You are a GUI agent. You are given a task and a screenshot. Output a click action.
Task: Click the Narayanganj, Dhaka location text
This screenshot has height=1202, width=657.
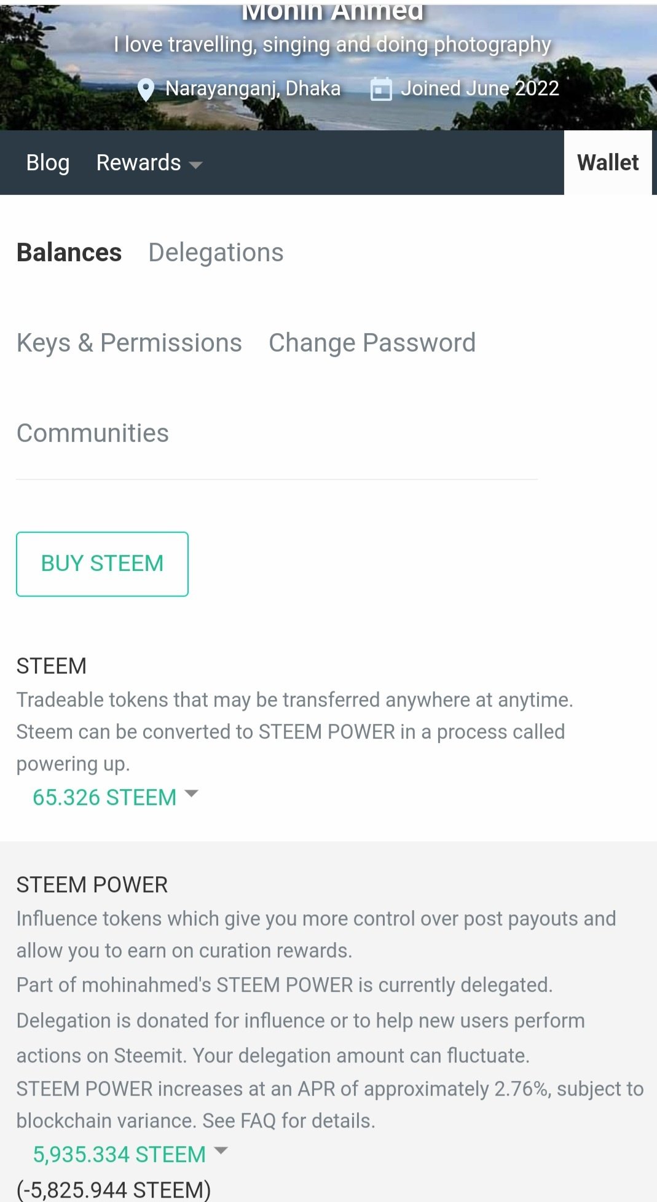[253, 88]
